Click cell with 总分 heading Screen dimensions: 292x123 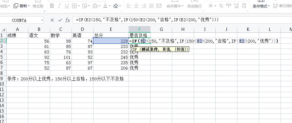click(111, 35)
